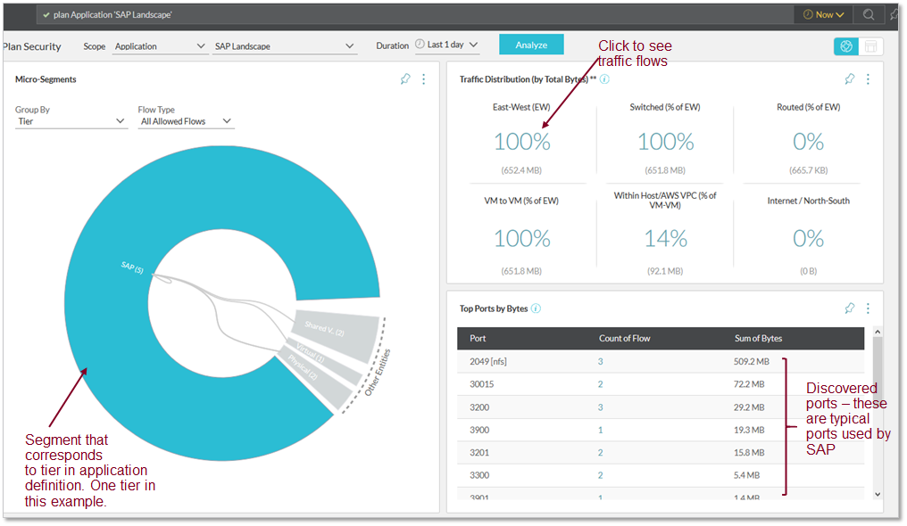Open the Scope Application dropdown
Image resolution: width=907 pixels, height=526 pixels.
[160, 46]
